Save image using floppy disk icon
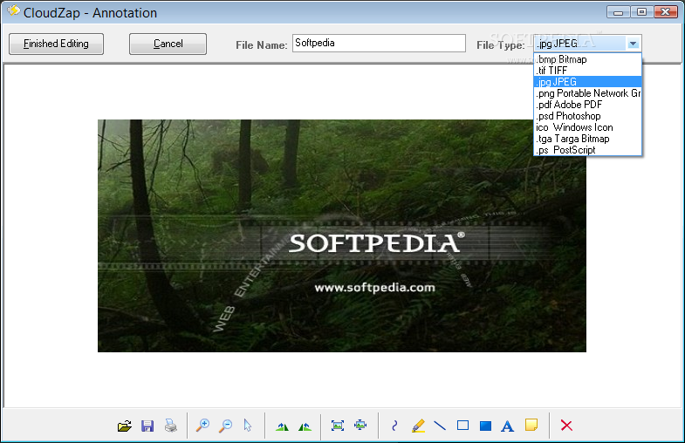This screenshot has height=443, width=685. 147,426
